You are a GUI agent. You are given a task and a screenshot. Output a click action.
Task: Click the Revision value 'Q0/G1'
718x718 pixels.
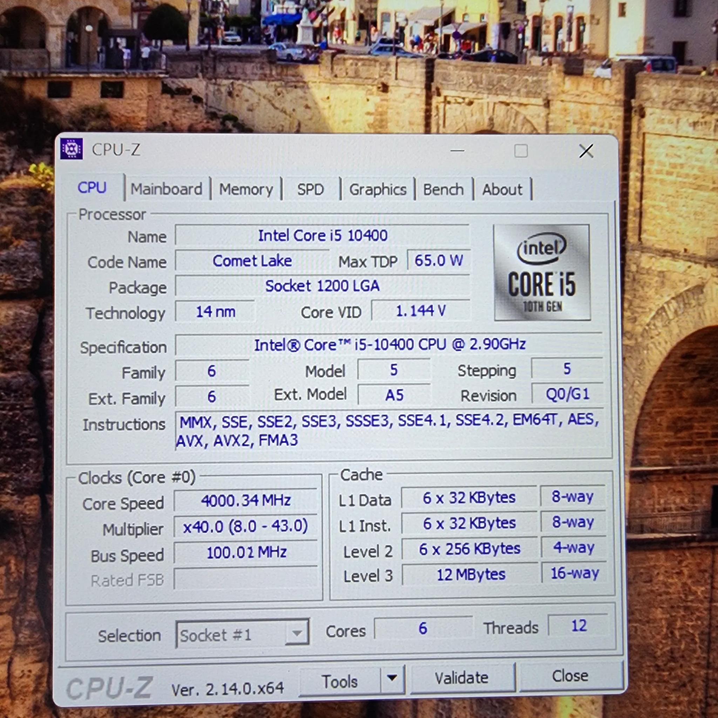pos(567,394)
